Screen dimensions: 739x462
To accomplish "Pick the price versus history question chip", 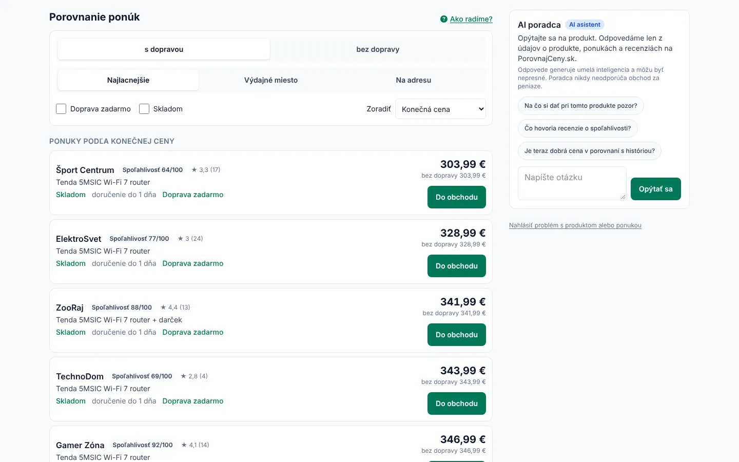I will click(x=590, y=151).
